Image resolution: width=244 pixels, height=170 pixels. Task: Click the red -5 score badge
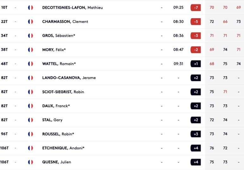click(196, 22)
